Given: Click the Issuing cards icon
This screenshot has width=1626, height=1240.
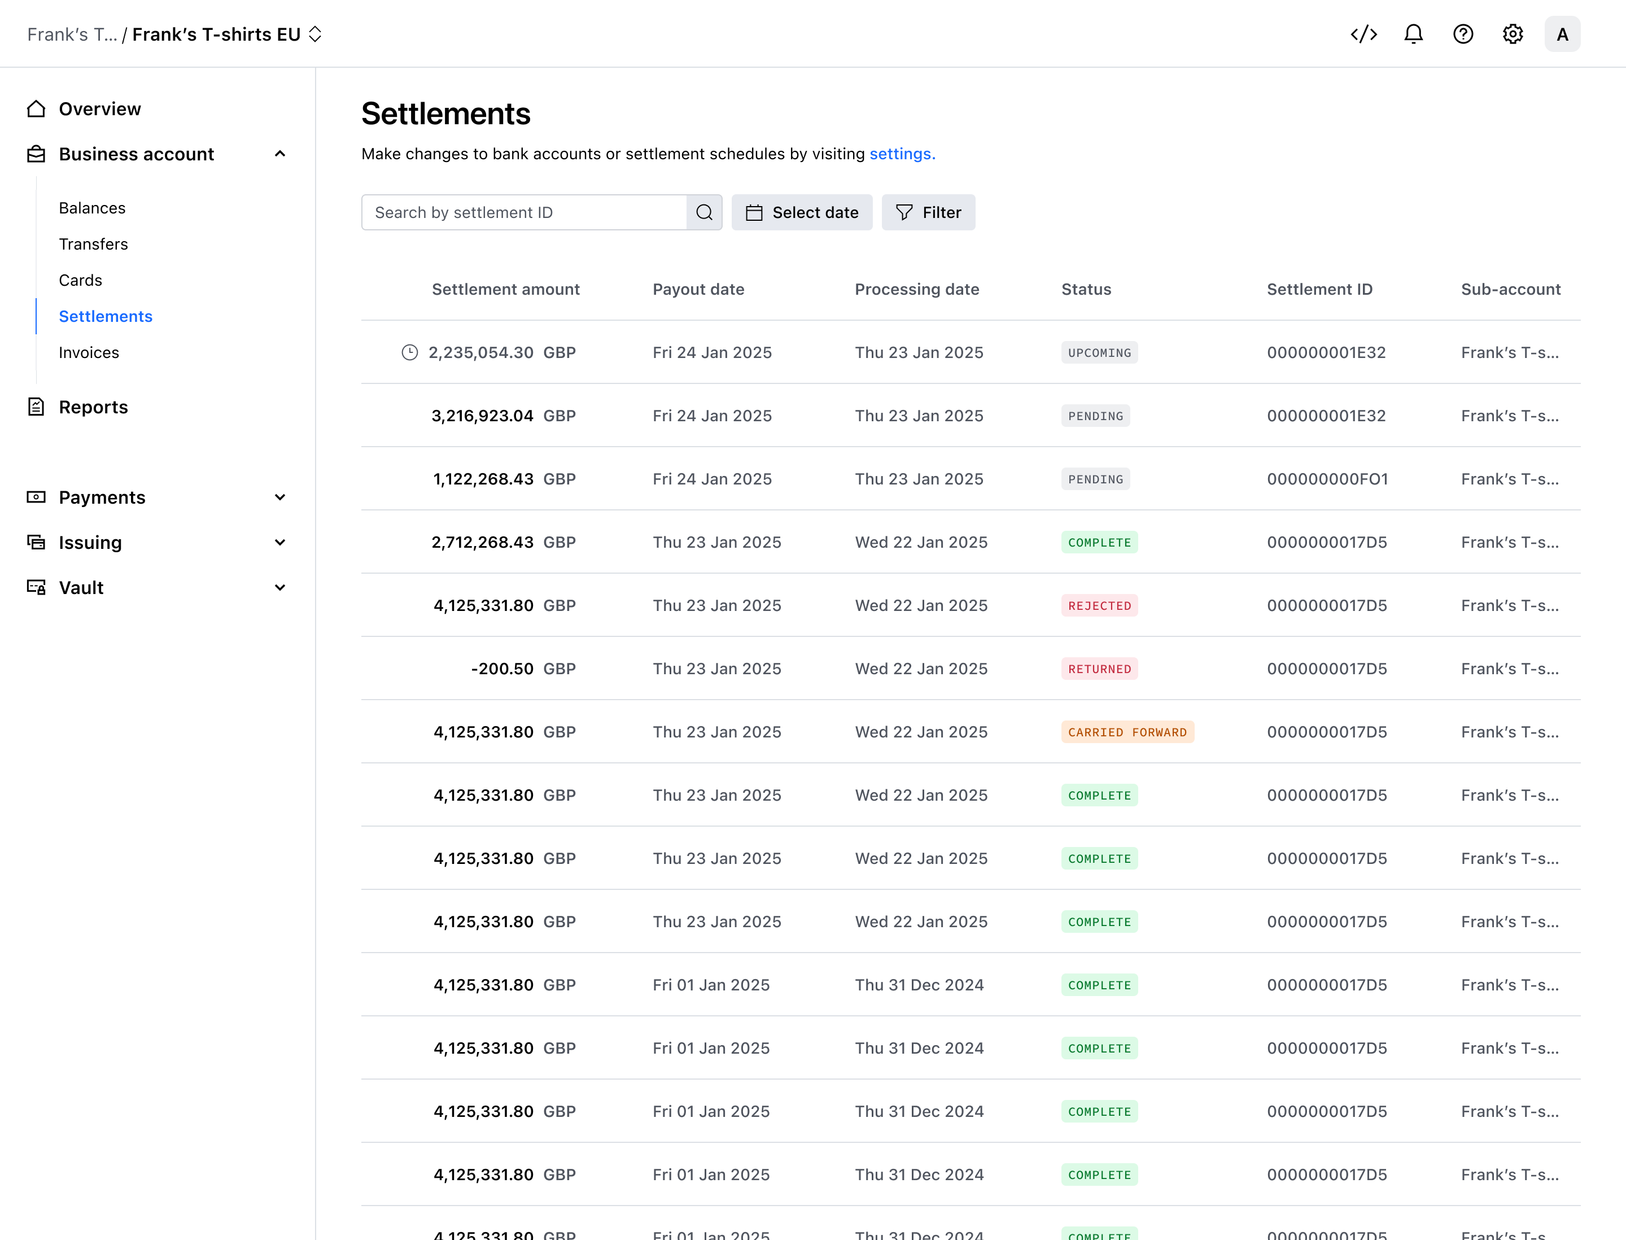Looking at the screenshot, I should pos(36,542).
